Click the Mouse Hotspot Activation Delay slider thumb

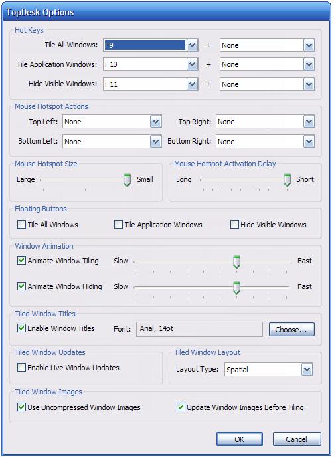point(287,180)
